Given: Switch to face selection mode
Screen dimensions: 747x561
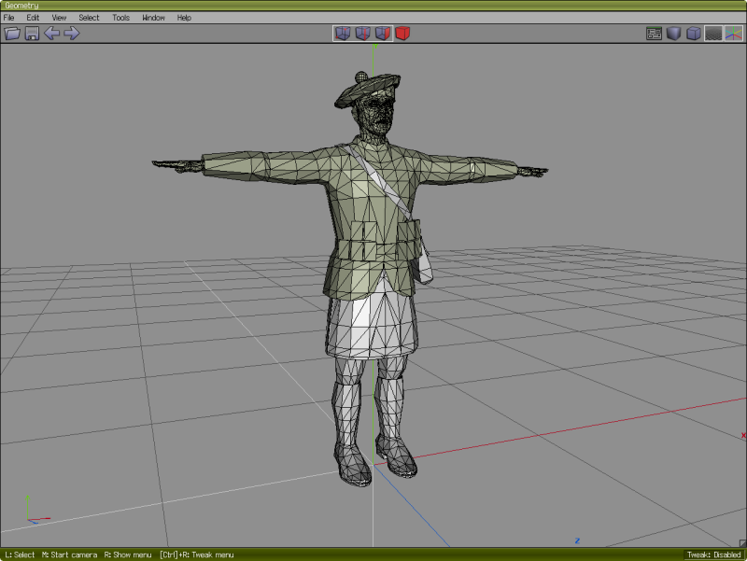Looking at the screenshot, I should point(383,34).
